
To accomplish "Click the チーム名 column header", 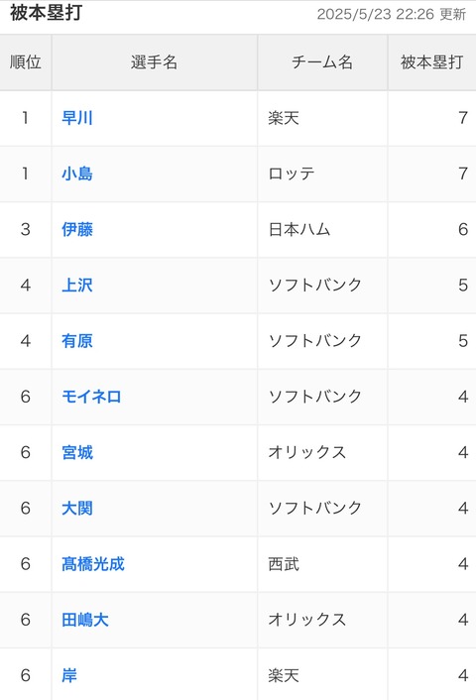I will coord(322,62).
